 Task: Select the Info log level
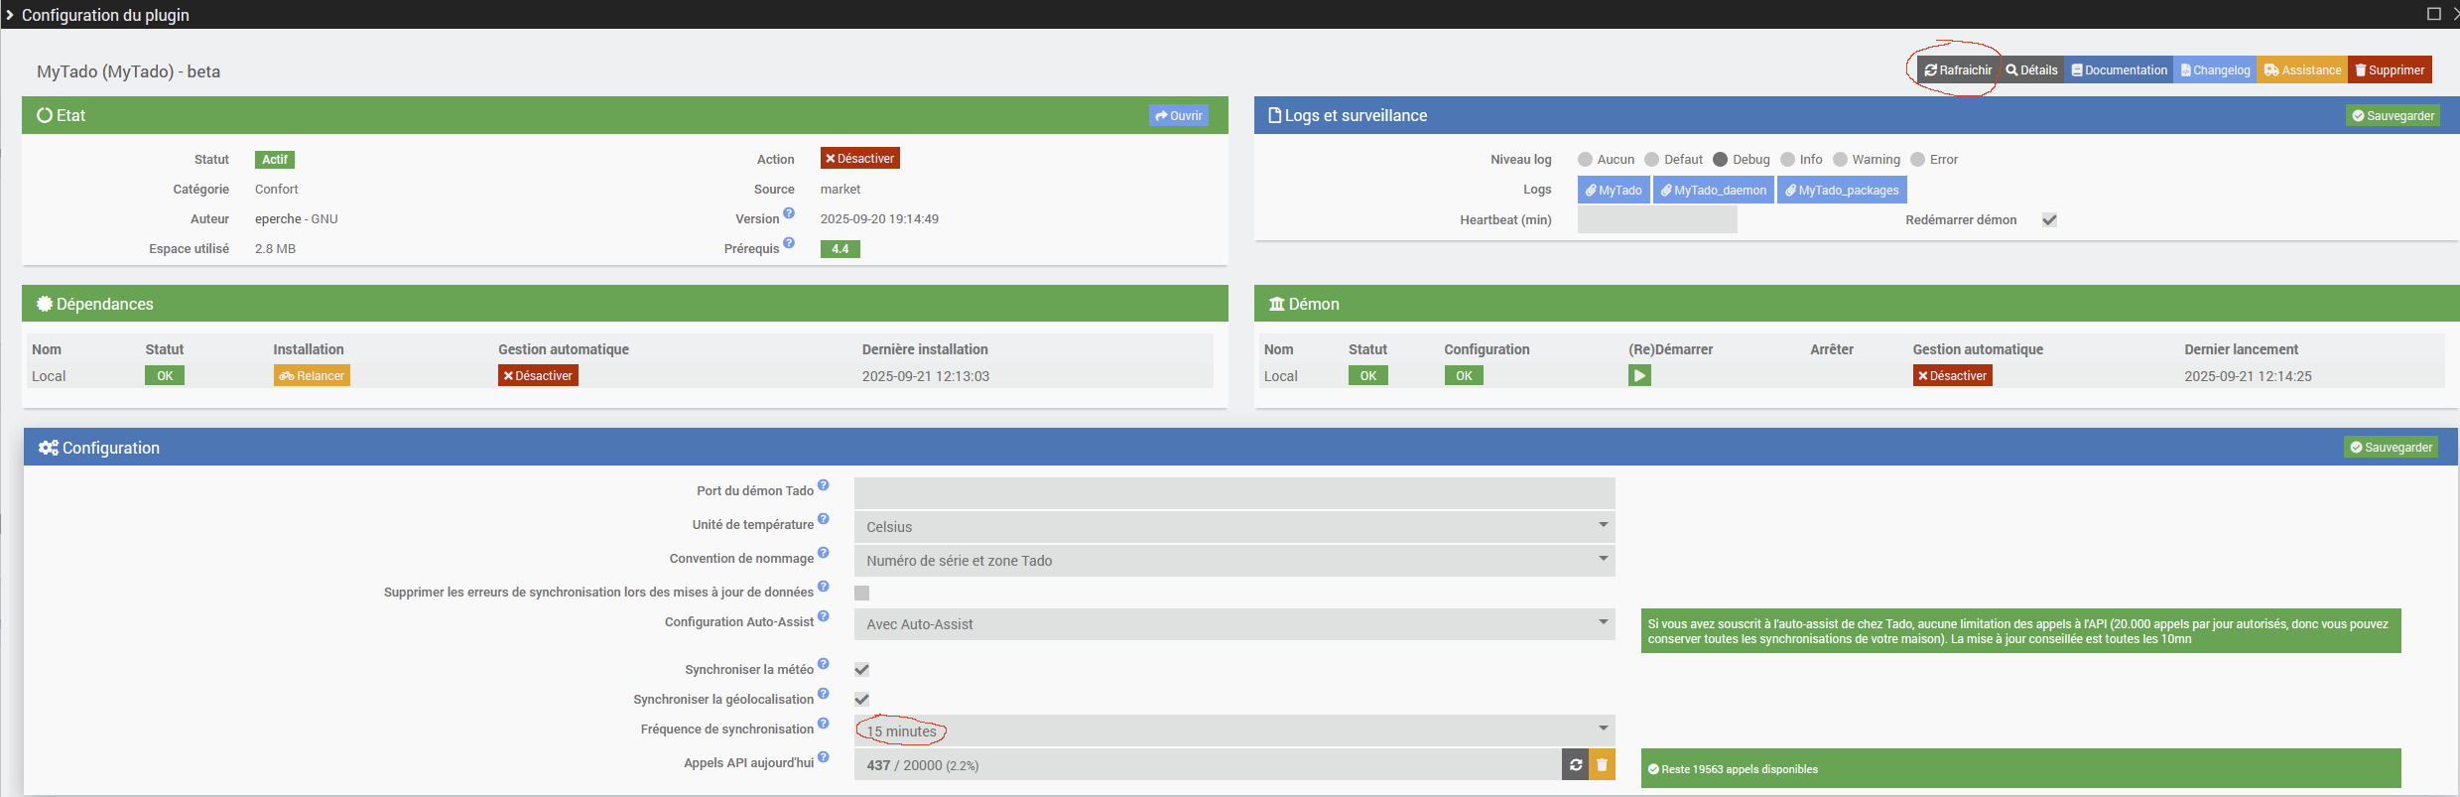1788,160
